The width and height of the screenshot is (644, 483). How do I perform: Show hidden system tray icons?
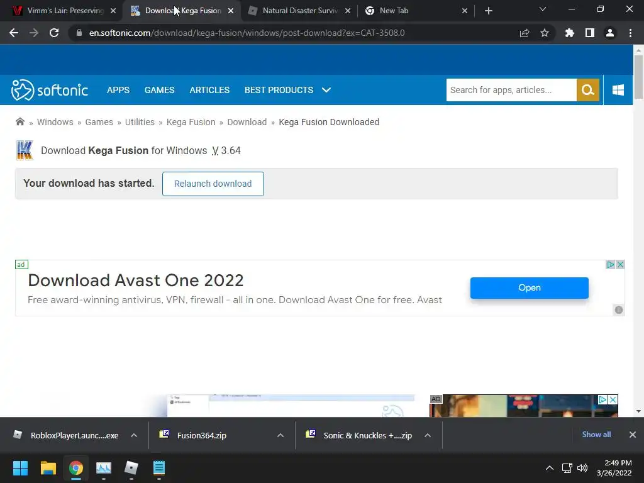pos(549,468)
